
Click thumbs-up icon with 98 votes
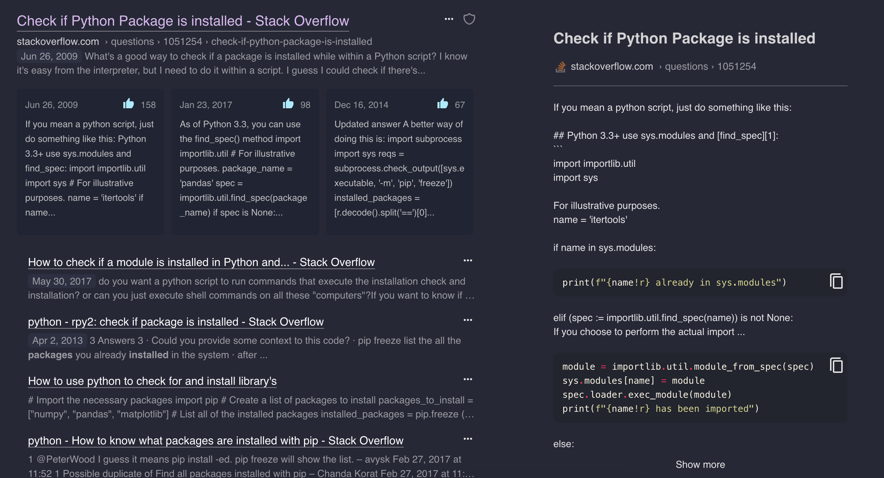tap(288, 104)
